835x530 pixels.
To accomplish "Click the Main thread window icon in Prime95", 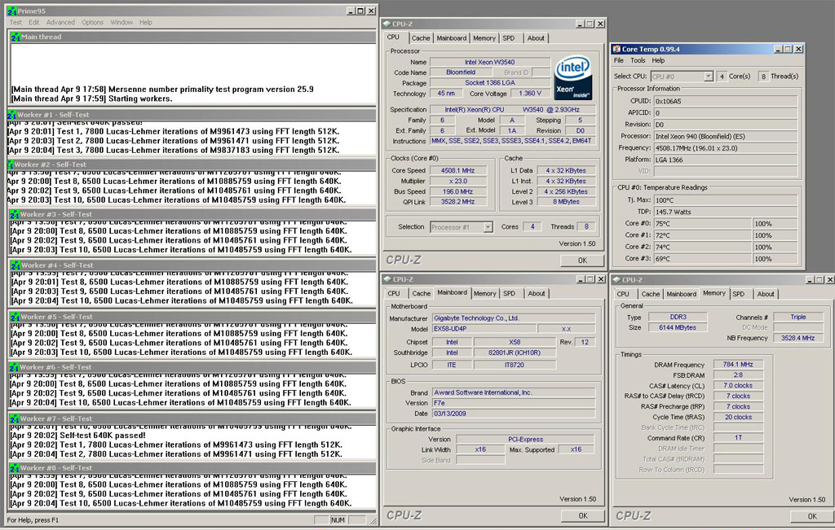I will [15, 37].
